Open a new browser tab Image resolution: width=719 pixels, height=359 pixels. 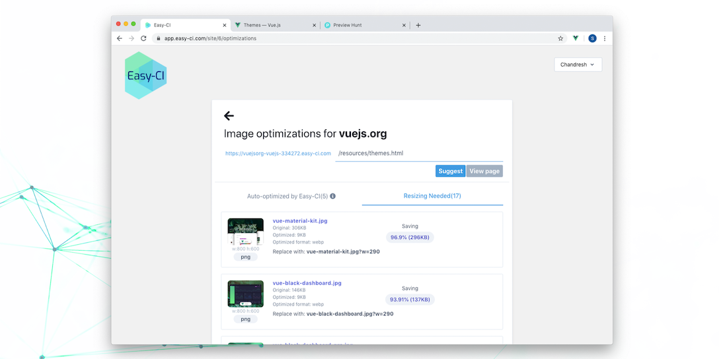(x=418, y=25)
